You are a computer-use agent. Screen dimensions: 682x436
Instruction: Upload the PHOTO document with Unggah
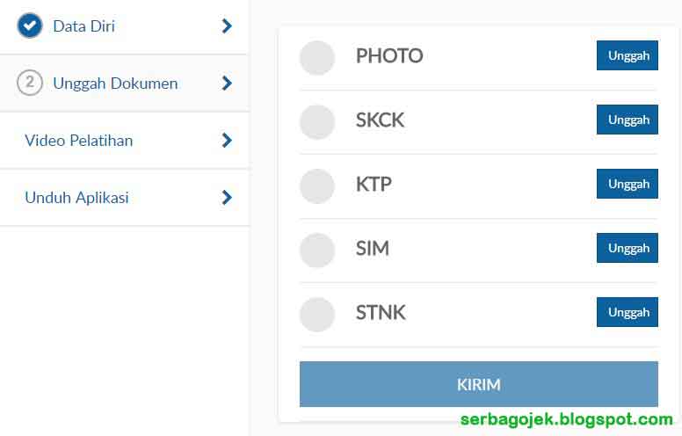point(628,55)
